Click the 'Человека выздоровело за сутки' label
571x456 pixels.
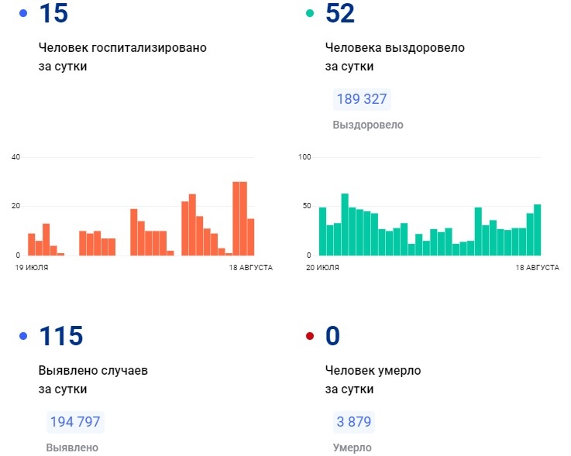pyautogui.click(x=394, y=57)
